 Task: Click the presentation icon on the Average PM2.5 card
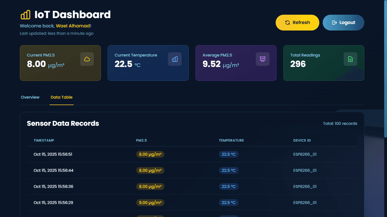263,59
